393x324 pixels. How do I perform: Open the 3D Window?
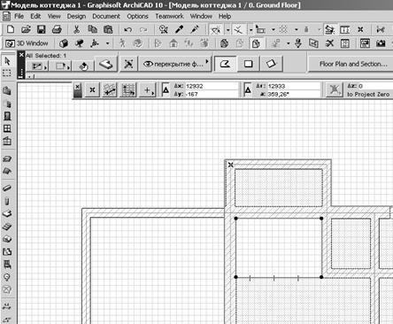[27, 43]
